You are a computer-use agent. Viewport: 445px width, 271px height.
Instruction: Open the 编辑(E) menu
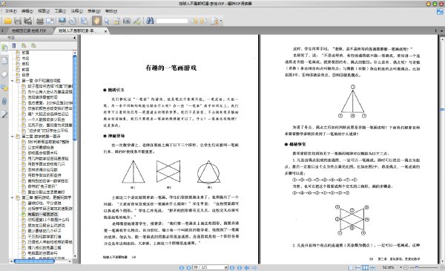pyautogui.click(x=27, y=11)
